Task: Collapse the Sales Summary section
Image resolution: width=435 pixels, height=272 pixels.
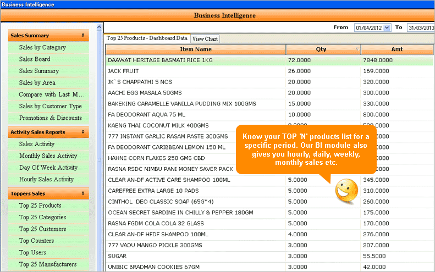Action: (x=83, y=36)
